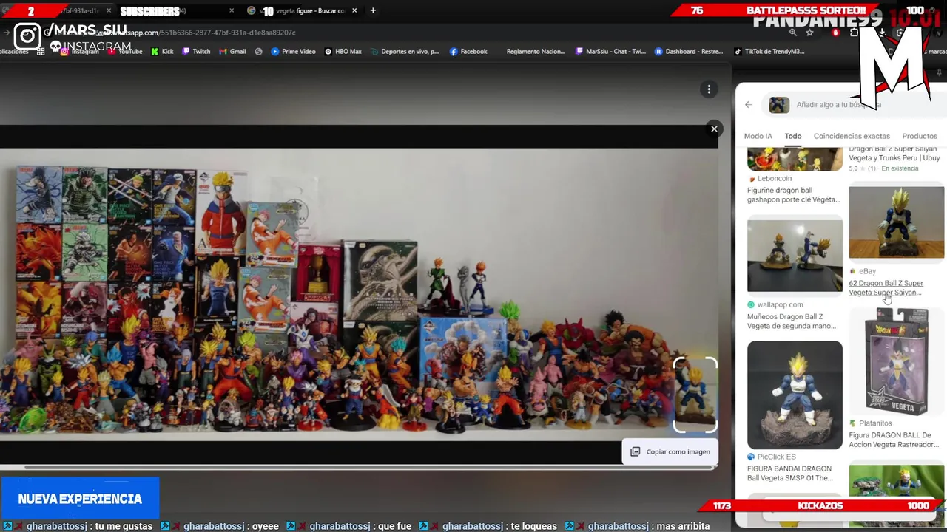
Task: Open the YouTube bookmark
Action: pos(125,52)
